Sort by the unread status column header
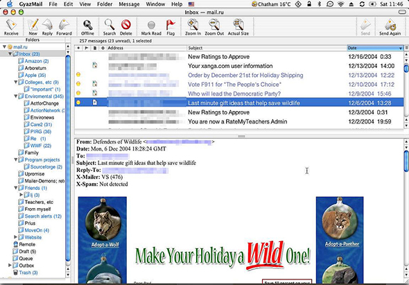The height and width of the screenshot is (285, 409). coord(78,48)
